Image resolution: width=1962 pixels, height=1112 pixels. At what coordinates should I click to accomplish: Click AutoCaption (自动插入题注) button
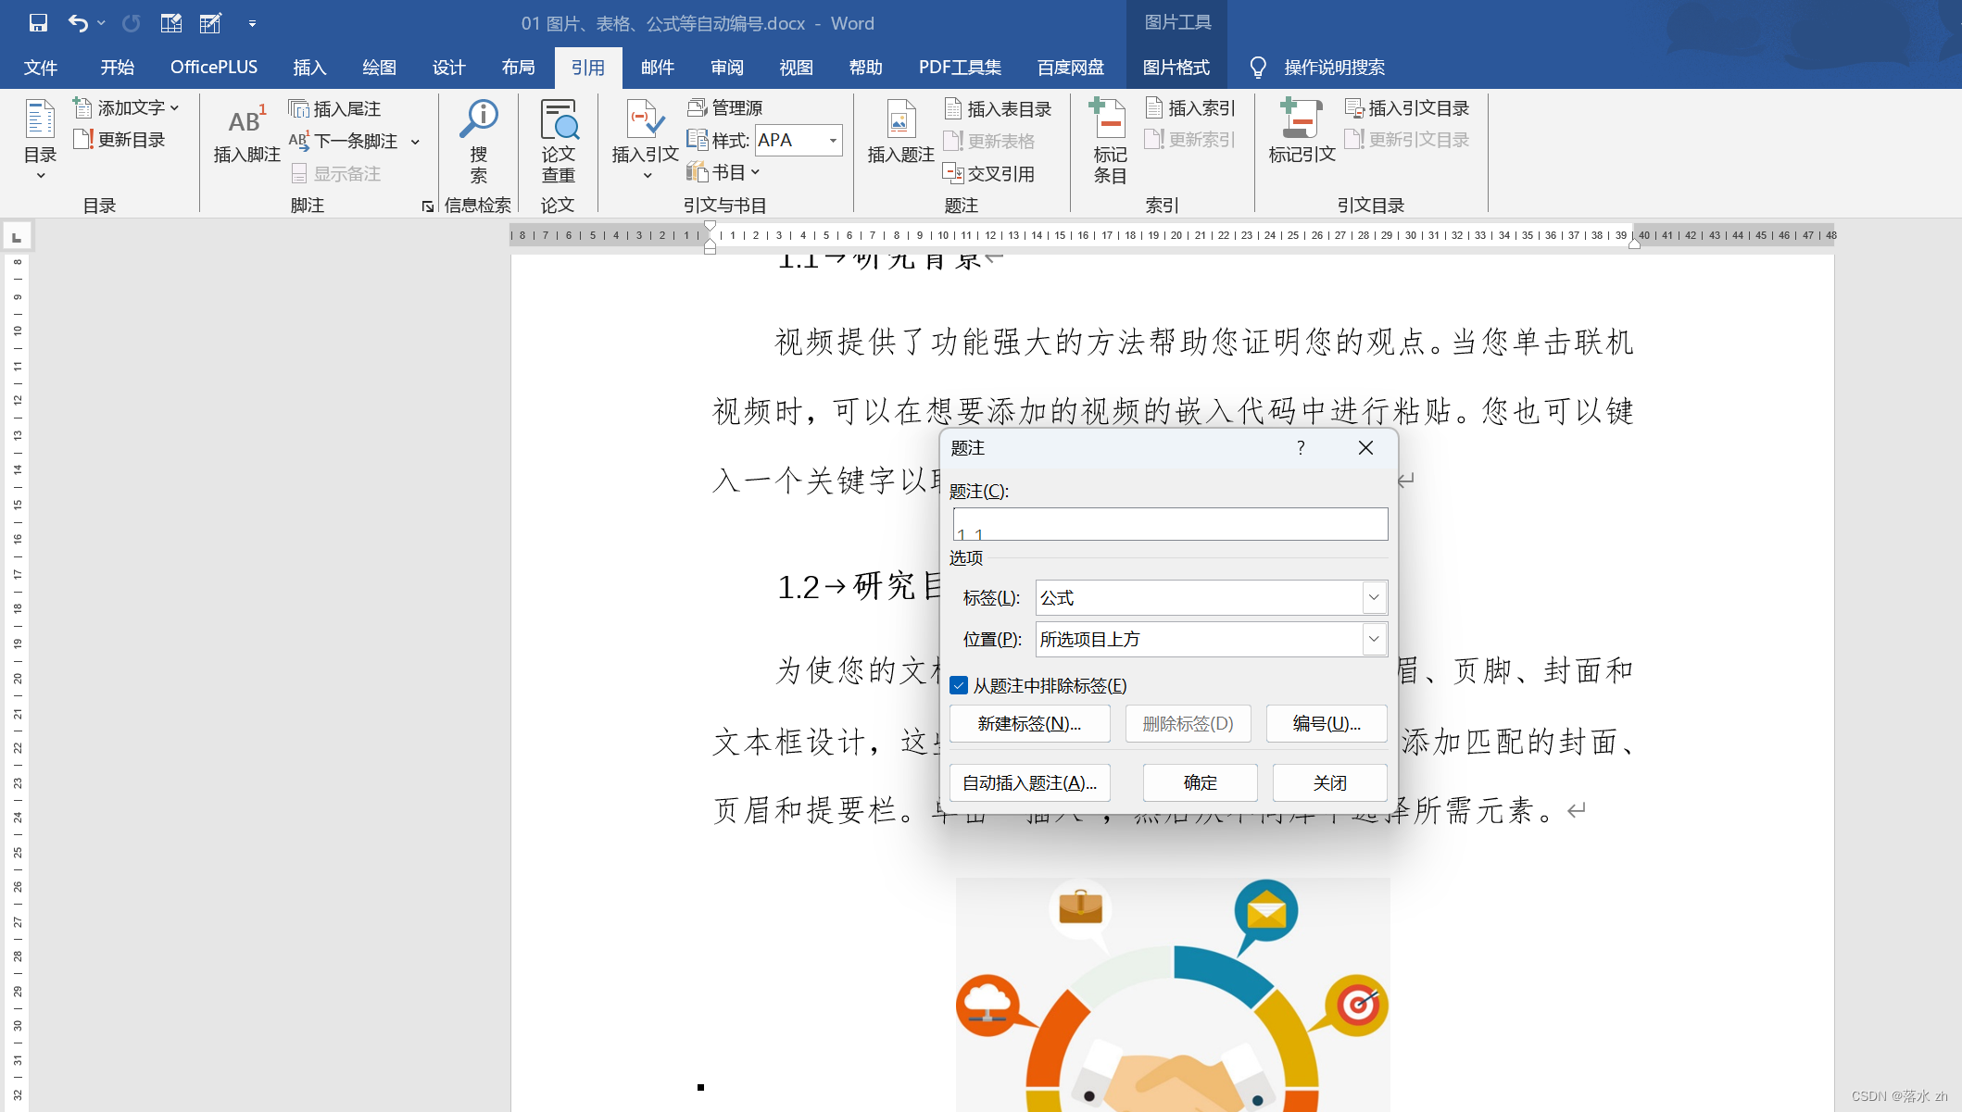(x=1029, y=783)
